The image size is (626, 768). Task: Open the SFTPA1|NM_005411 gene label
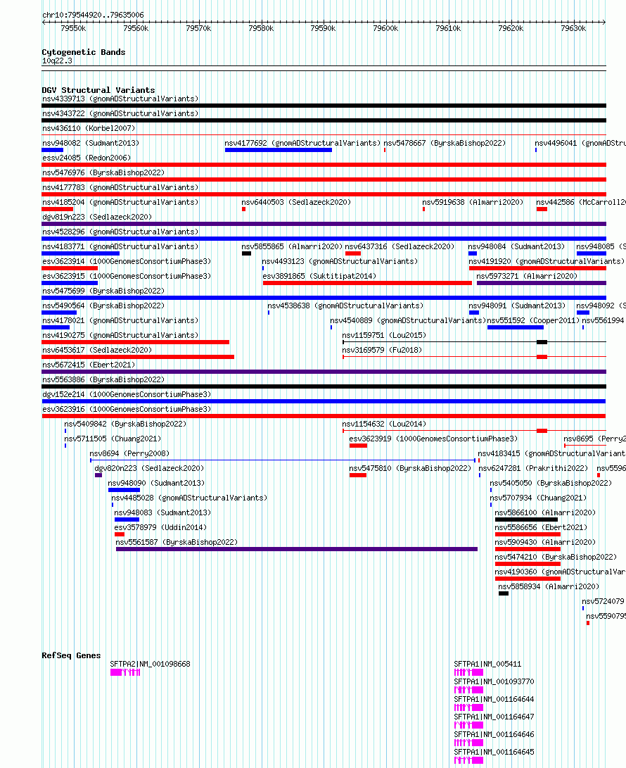point(487,664)
